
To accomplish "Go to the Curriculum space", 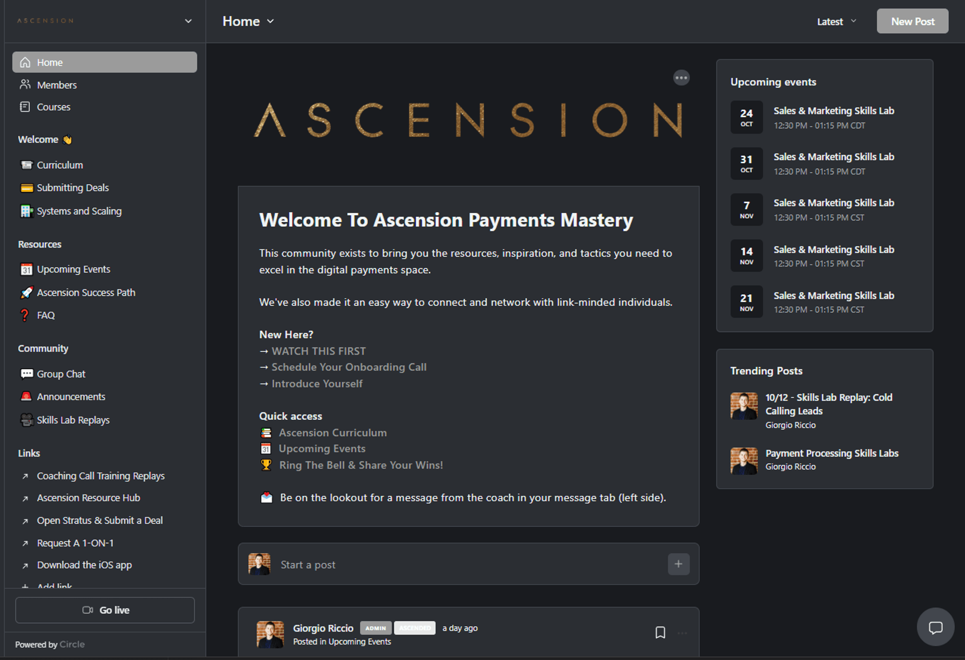I will point(60,165).
